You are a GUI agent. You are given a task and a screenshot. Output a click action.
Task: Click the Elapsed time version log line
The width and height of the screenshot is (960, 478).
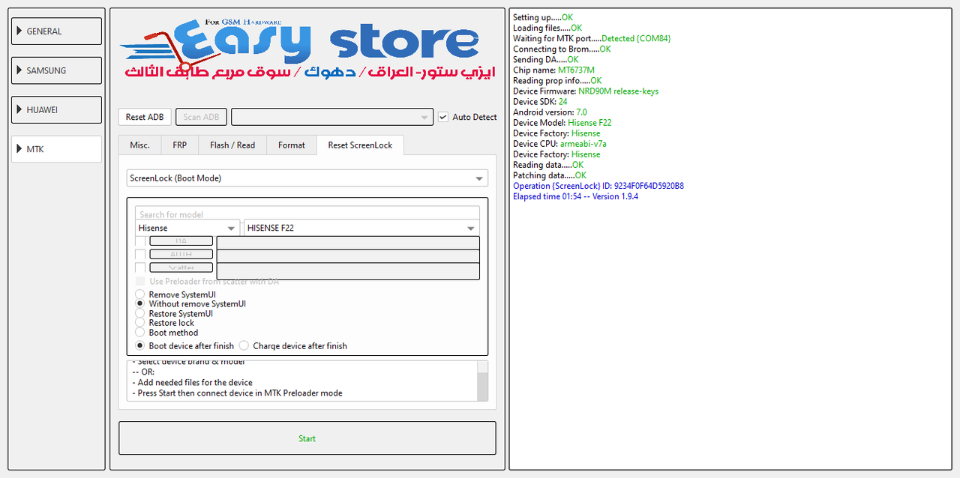pos(576,196)
